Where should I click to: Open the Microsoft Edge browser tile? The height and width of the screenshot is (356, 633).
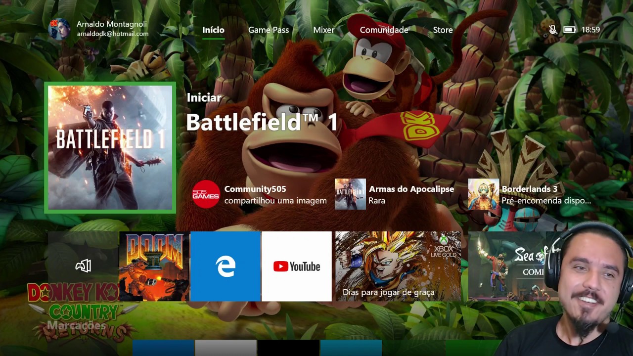click(226, 266)
